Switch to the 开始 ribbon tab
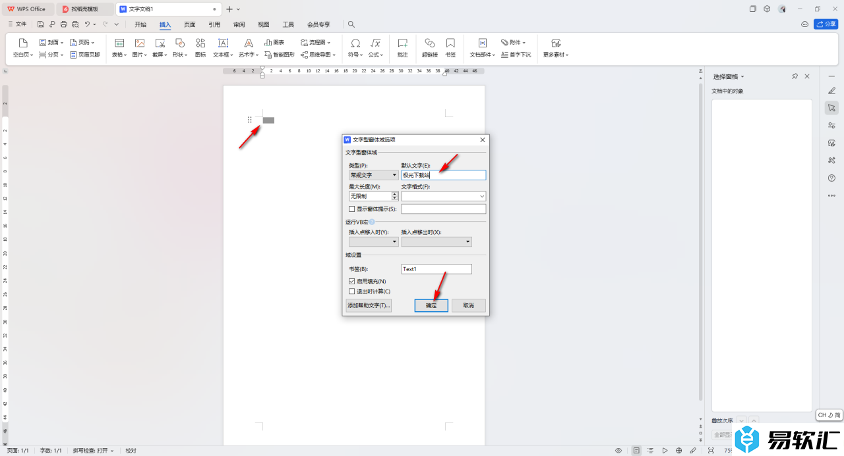The width and height of the screenshot is (844, 456). 140,24
